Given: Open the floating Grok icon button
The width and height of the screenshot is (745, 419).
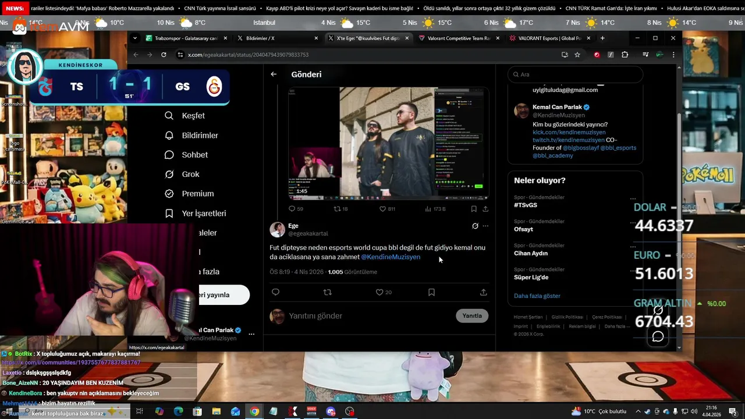Looking at the screenshot, I should pyautogui.click(x=658, y=310).
